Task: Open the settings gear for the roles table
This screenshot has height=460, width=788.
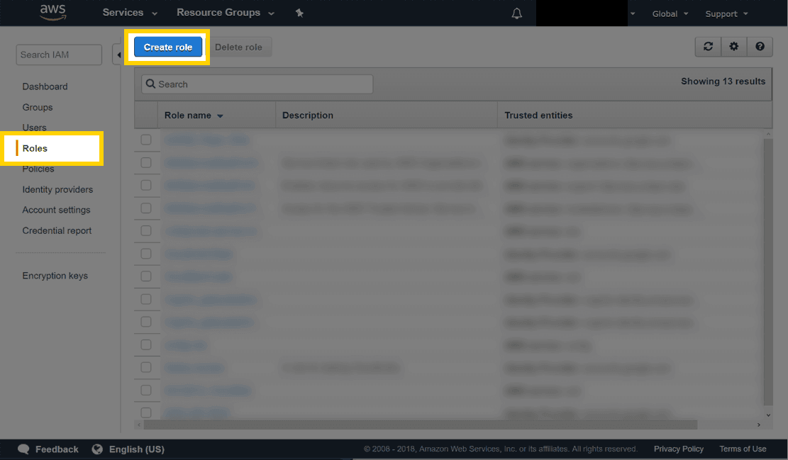Action: coord(734,47)
